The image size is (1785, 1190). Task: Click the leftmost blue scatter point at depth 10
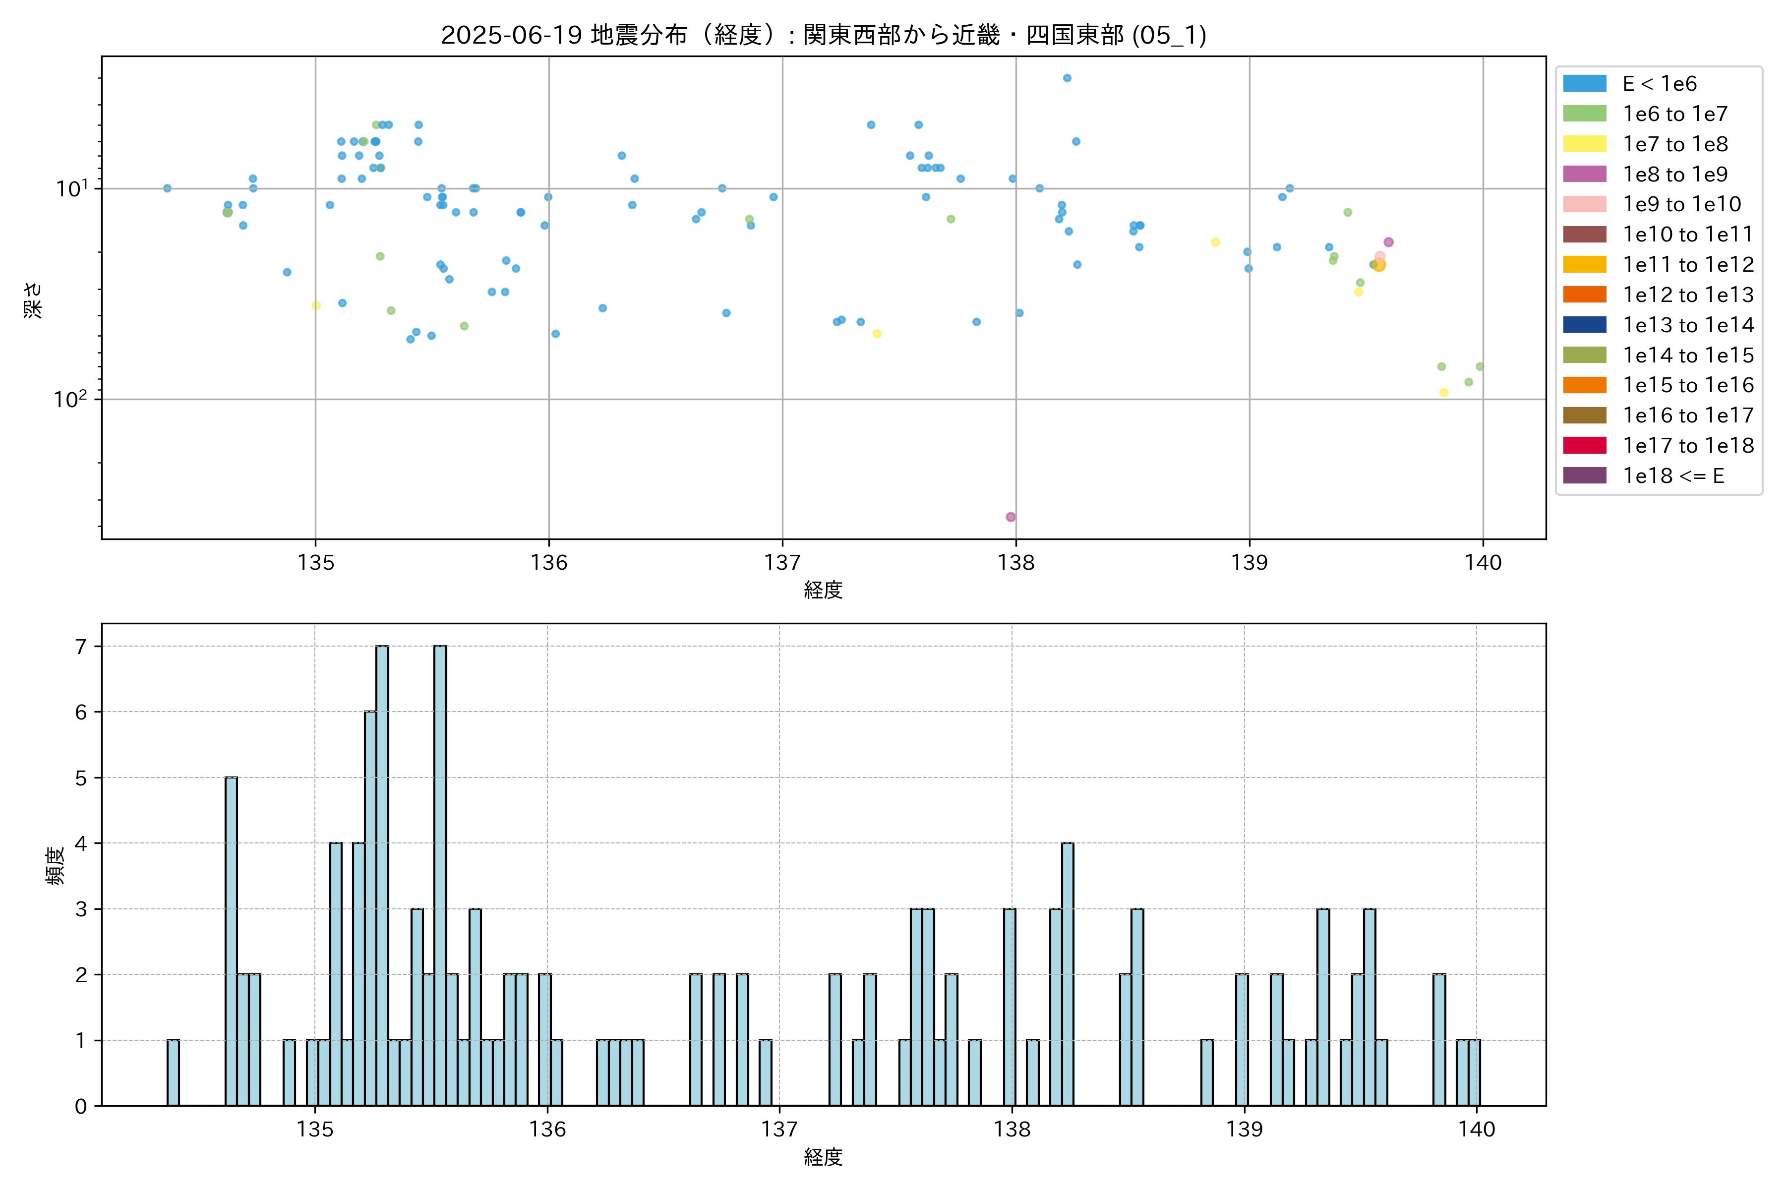[167, 188]
